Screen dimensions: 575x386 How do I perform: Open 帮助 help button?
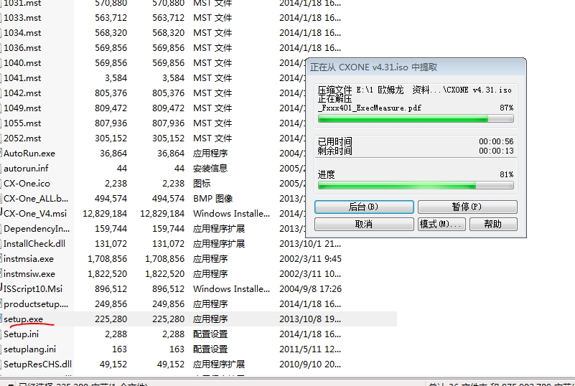493,224
